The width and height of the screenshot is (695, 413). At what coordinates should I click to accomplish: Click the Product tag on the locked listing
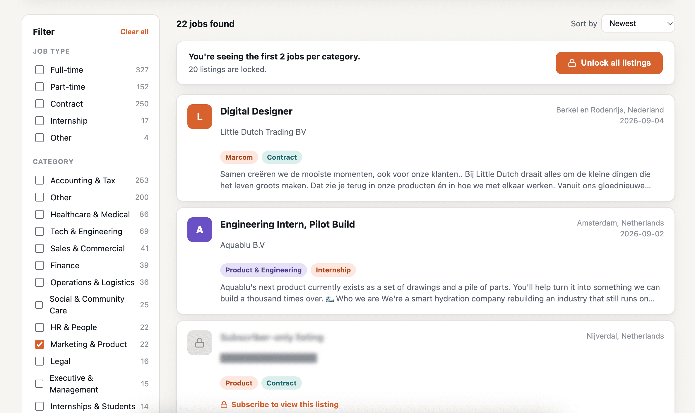(239, 383)
